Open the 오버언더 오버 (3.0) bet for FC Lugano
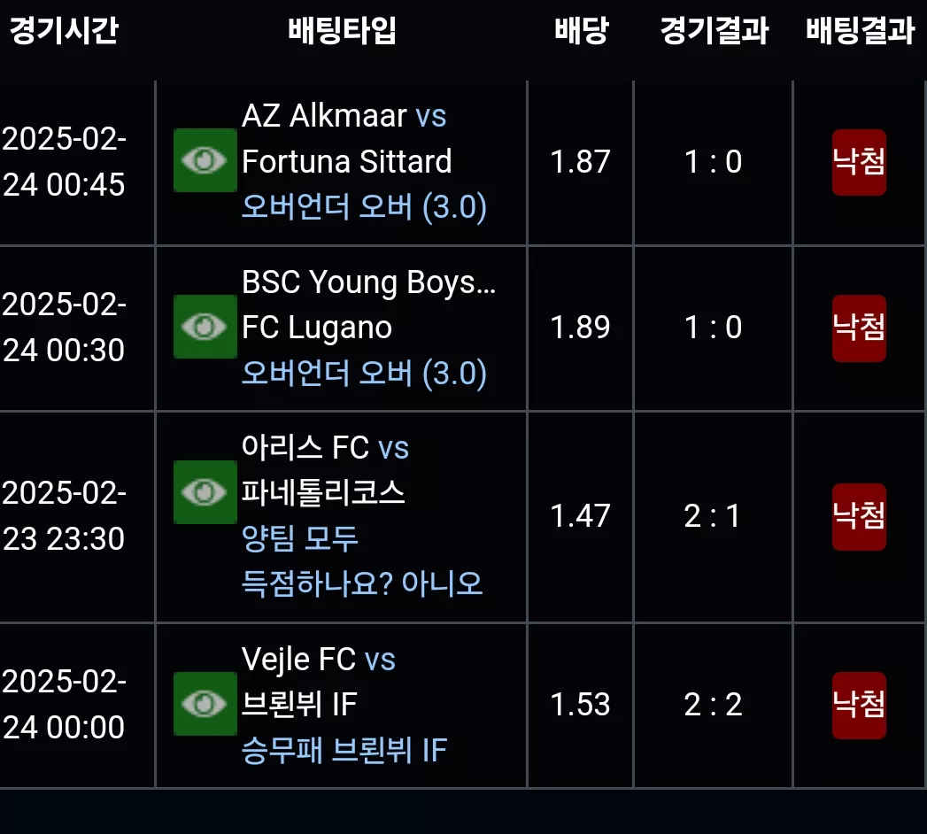The width and height of the screenshot is (927, 834). point(364,373)
